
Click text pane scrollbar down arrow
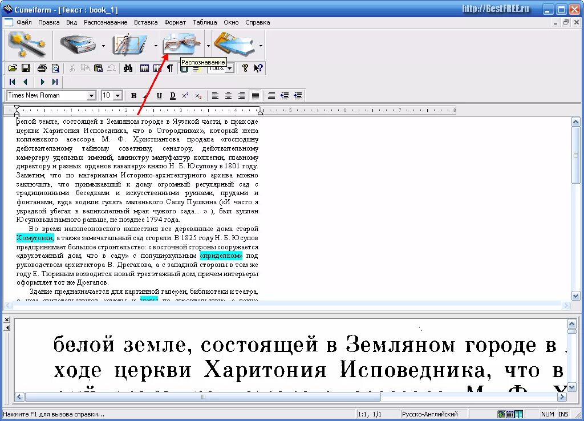pyautogui.click(x=576, y=296)
